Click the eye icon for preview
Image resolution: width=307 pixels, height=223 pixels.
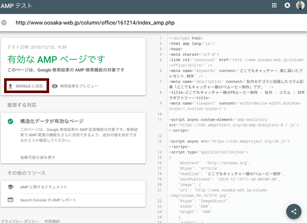coord(55,86)
